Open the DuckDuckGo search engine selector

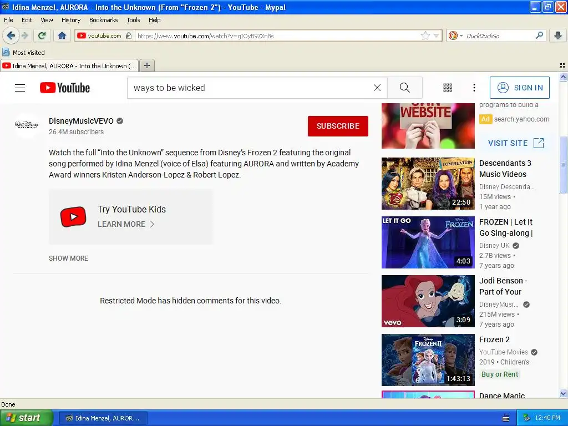455,35
